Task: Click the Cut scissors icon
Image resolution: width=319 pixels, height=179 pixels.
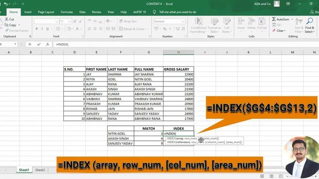Action: point(6,19)
